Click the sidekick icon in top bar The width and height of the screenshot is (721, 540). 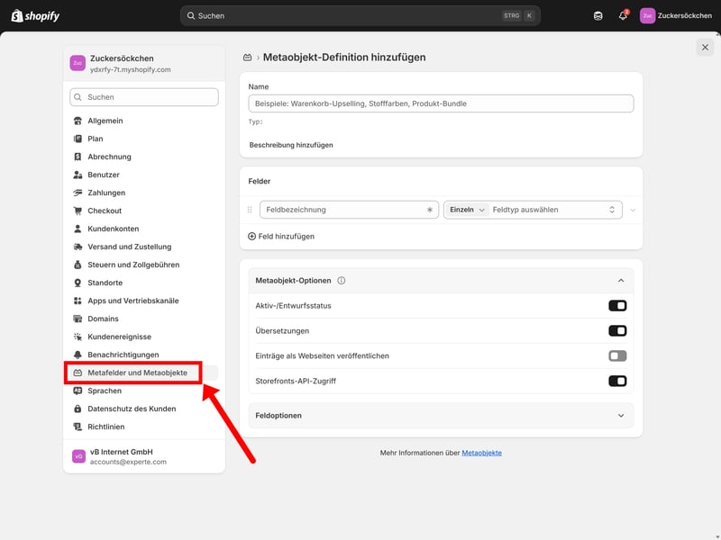pos(598,15)
